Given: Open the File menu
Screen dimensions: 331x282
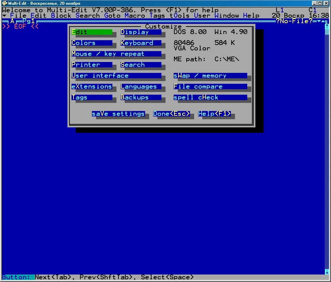Looking at the screenshot, I should point(18,16).
